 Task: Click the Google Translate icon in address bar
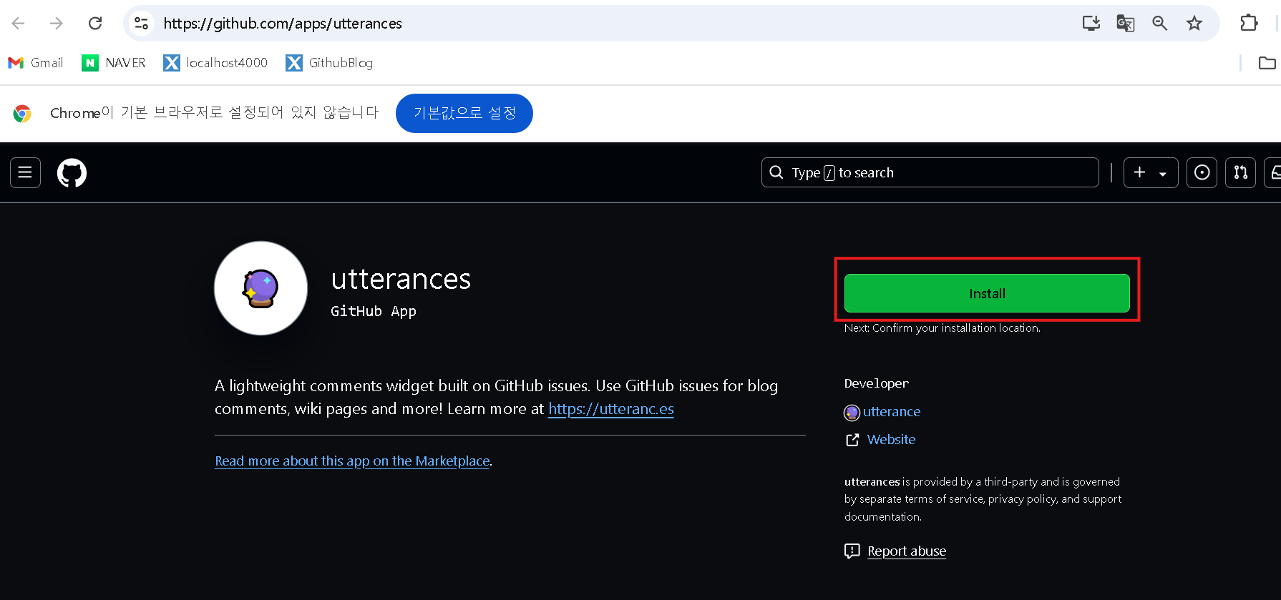coord(1126,24)
